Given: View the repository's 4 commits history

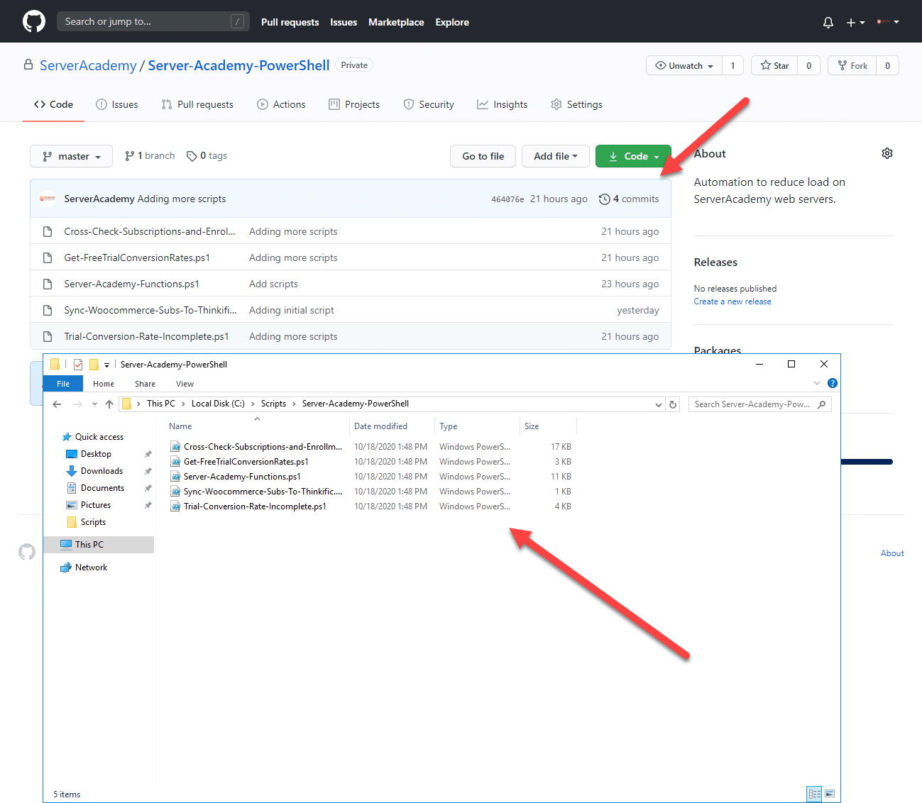Looking at the screenshot, I should coord(629,199).
